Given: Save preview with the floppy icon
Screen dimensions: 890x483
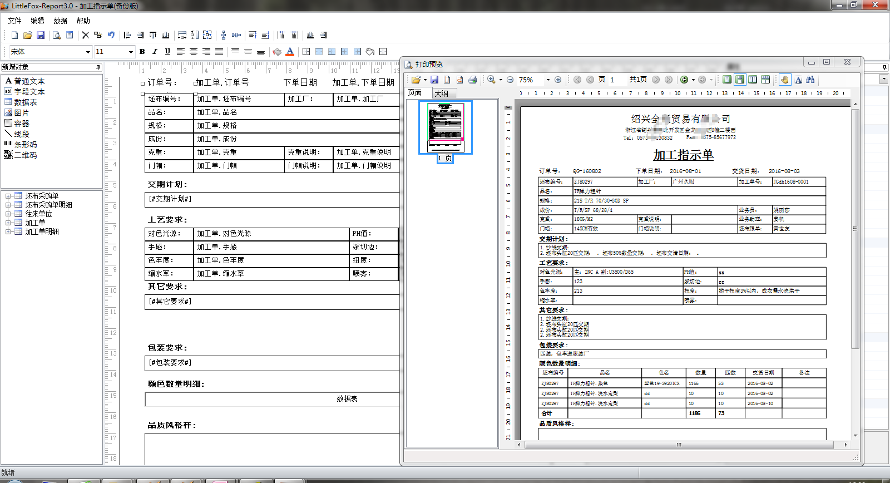Looking at the screenshot, I should (x=434, y=80).
